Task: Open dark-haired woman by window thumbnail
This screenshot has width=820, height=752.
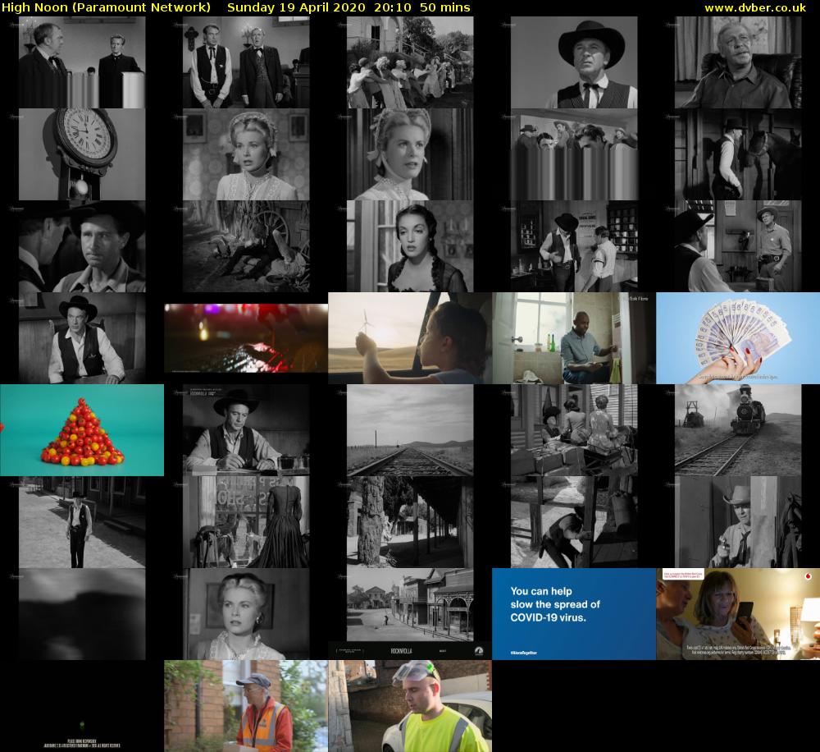Action: pyautogui.click(x=410, y=246)
